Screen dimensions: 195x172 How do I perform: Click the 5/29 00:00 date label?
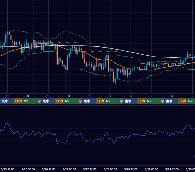coord(151,169)
